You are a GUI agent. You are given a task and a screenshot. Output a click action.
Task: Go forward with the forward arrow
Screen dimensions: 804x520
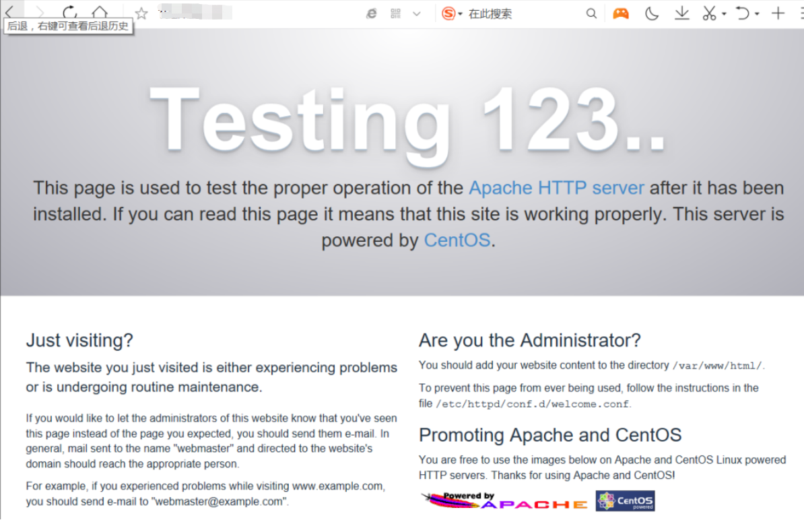[x=40, y=13]
